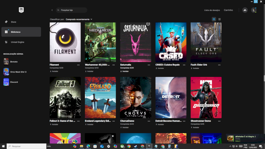Viewport: 265px width, 149px height.
Task: Install Saturnalia
Action: point(125,71)
